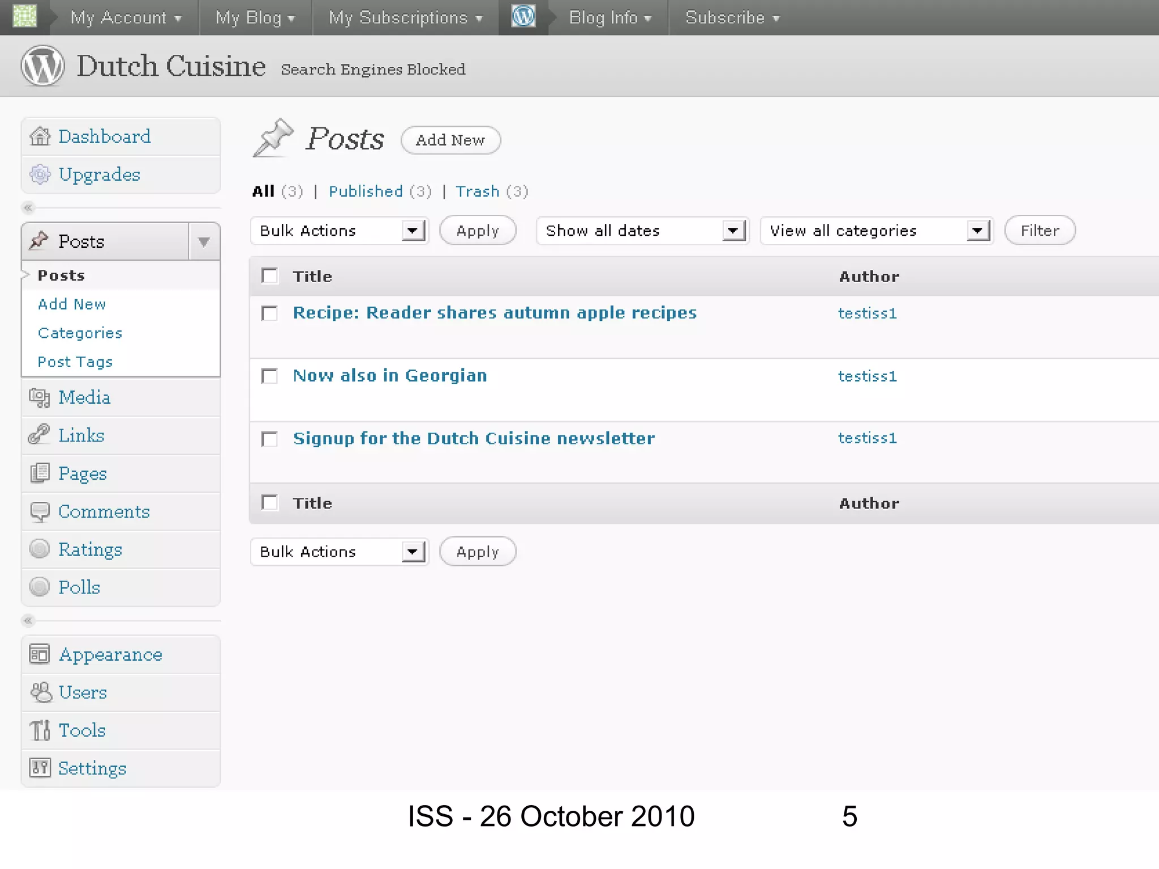Viewport: 1159px width, 869px height.
Task: Click the Add New button beside Posts
Action: (x=450, y=140)
